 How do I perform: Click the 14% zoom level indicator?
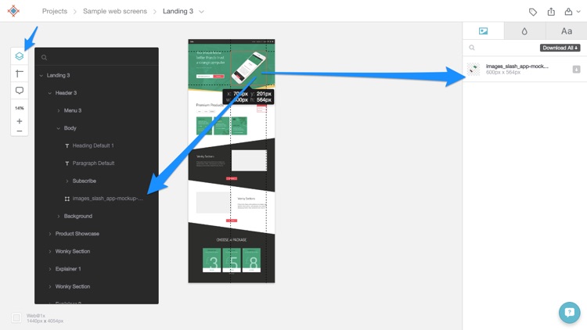[20, 108]
